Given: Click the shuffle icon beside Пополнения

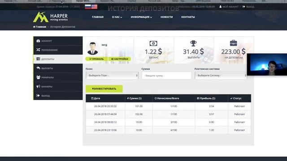Looking at the screenshot, I should click(x=38, y=50).
